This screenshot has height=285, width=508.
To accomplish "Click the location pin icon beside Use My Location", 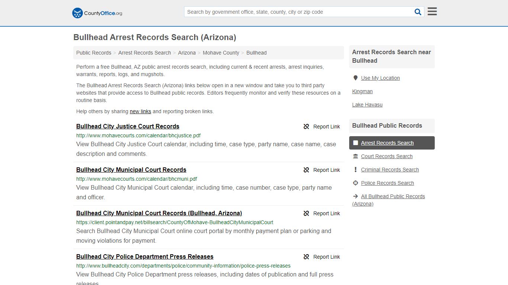I will (356, 78).
